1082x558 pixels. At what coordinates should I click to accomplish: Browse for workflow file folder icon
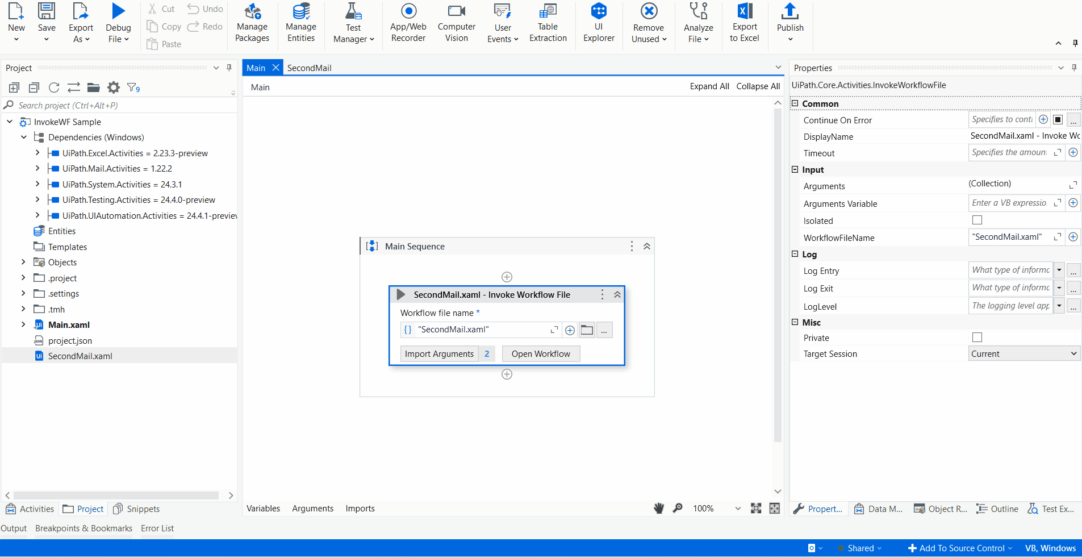[x=587, y=330]
